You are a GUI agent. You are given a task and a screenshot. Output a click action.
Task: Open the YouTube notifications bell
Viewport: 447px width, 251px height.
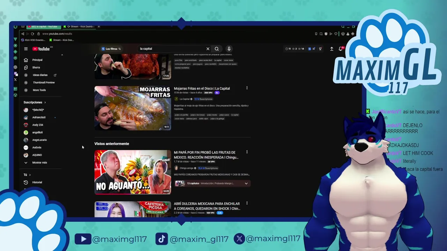point(340,49)
